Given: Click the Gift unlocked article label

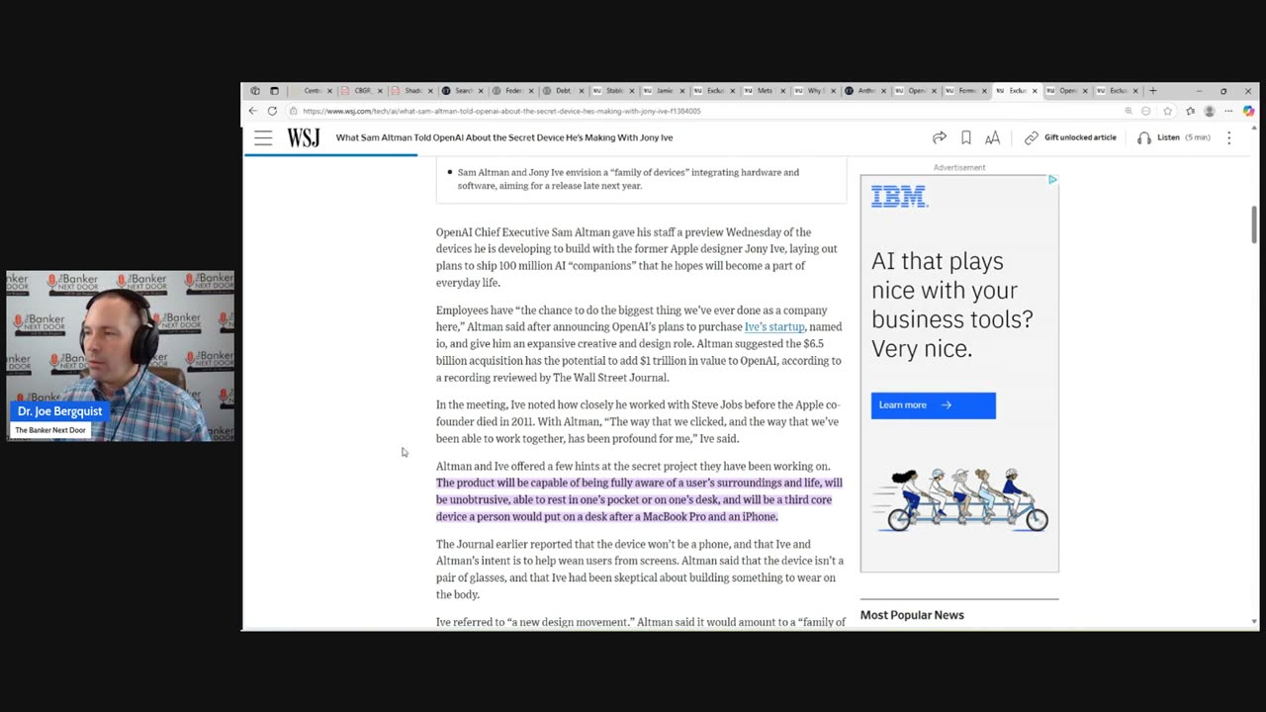Looking at the screenshot, I should click(x=1080, y=137).
